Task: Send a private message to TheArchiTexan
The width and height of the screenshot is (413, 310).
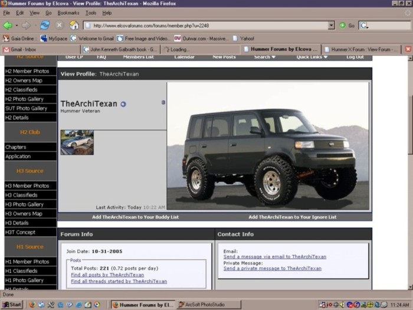Action: (x=273, y=269)
